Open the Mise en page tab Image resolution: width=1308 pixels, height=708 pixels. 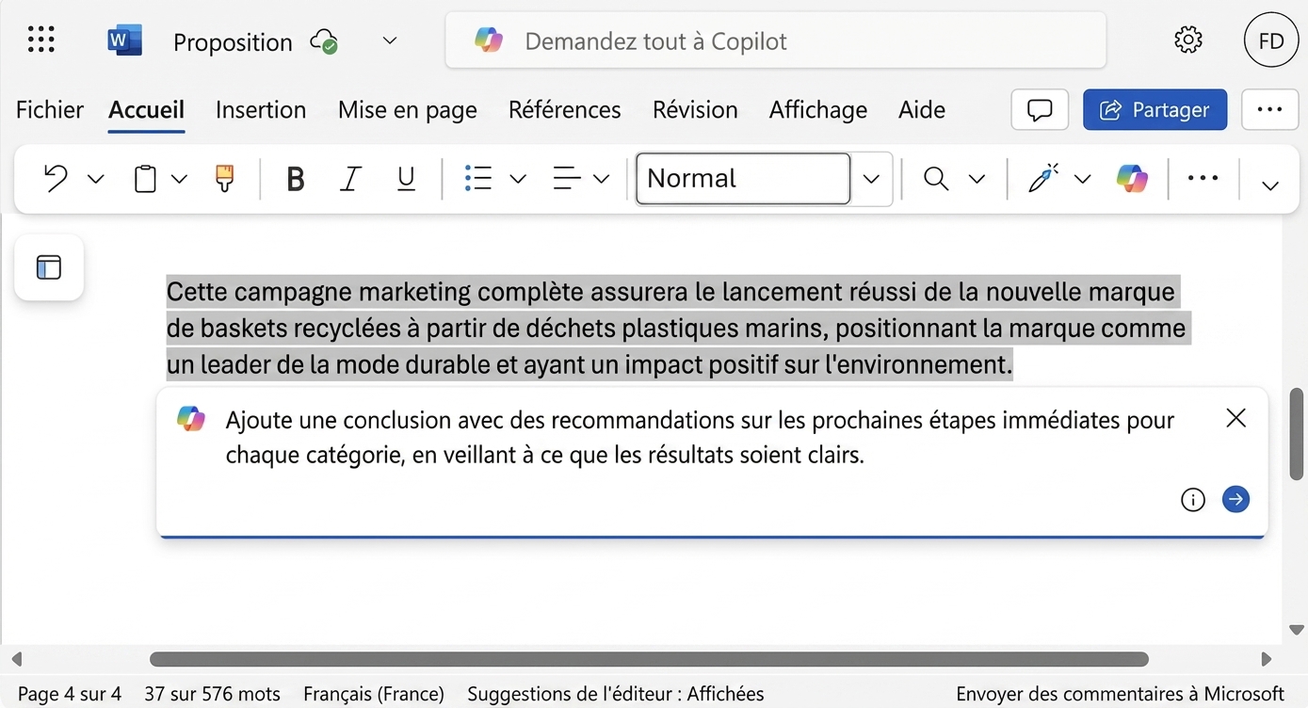(x=408, y=110)
